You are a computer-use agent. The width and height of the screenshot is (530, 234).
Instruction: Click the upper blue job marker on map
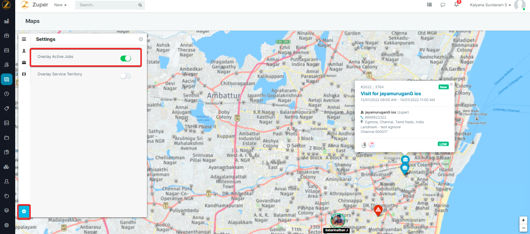click(x=405, y=160)
